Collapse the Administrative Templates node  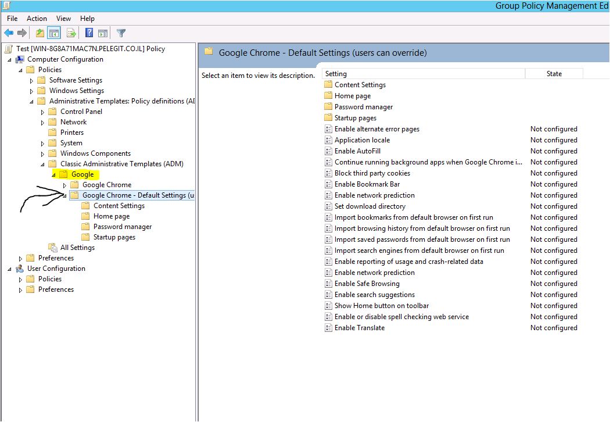click(x=31, y=101)
